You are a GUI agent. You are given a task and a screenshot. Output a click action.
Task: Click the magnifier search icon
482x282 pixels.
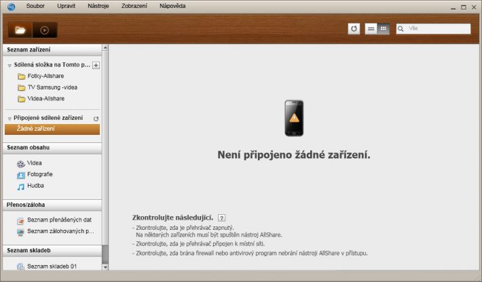401,29
